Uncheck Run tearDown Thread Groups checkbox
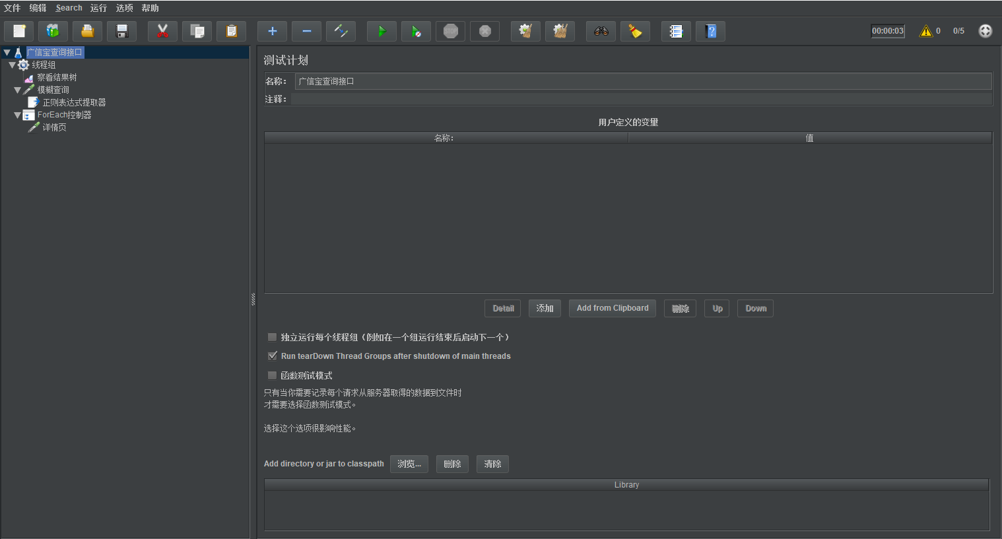This screenshot has height=539, width=1002. pyautogui.click(x=272, y=356)
